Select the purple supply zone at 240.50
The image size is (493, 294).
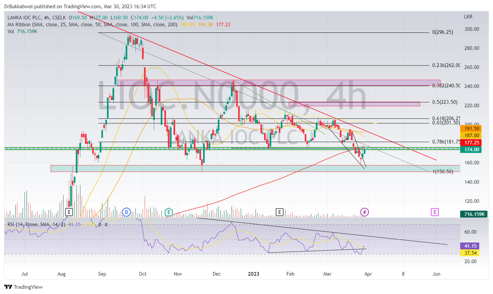279,83
